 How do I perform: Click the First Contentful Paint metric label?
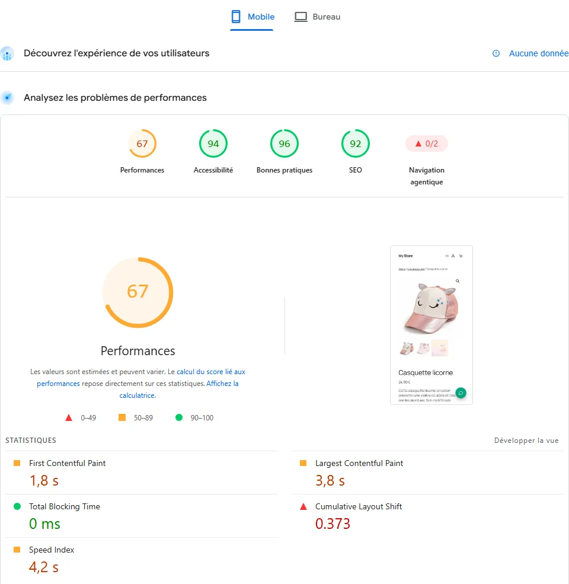coord(68,463)
